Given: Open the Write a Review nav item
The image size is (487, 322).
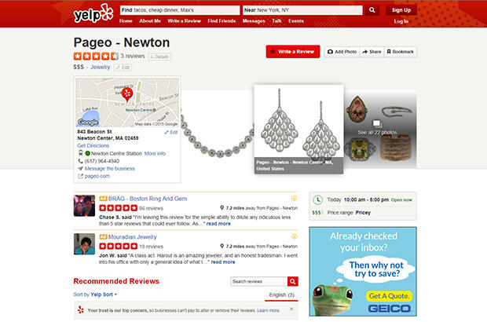Looking at the screenshot, I should (184, 21).
